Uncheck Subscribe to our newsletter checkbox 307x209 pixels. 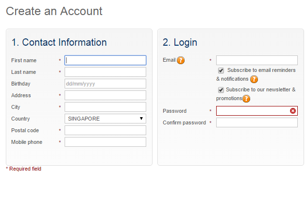(x=221, y=90)
